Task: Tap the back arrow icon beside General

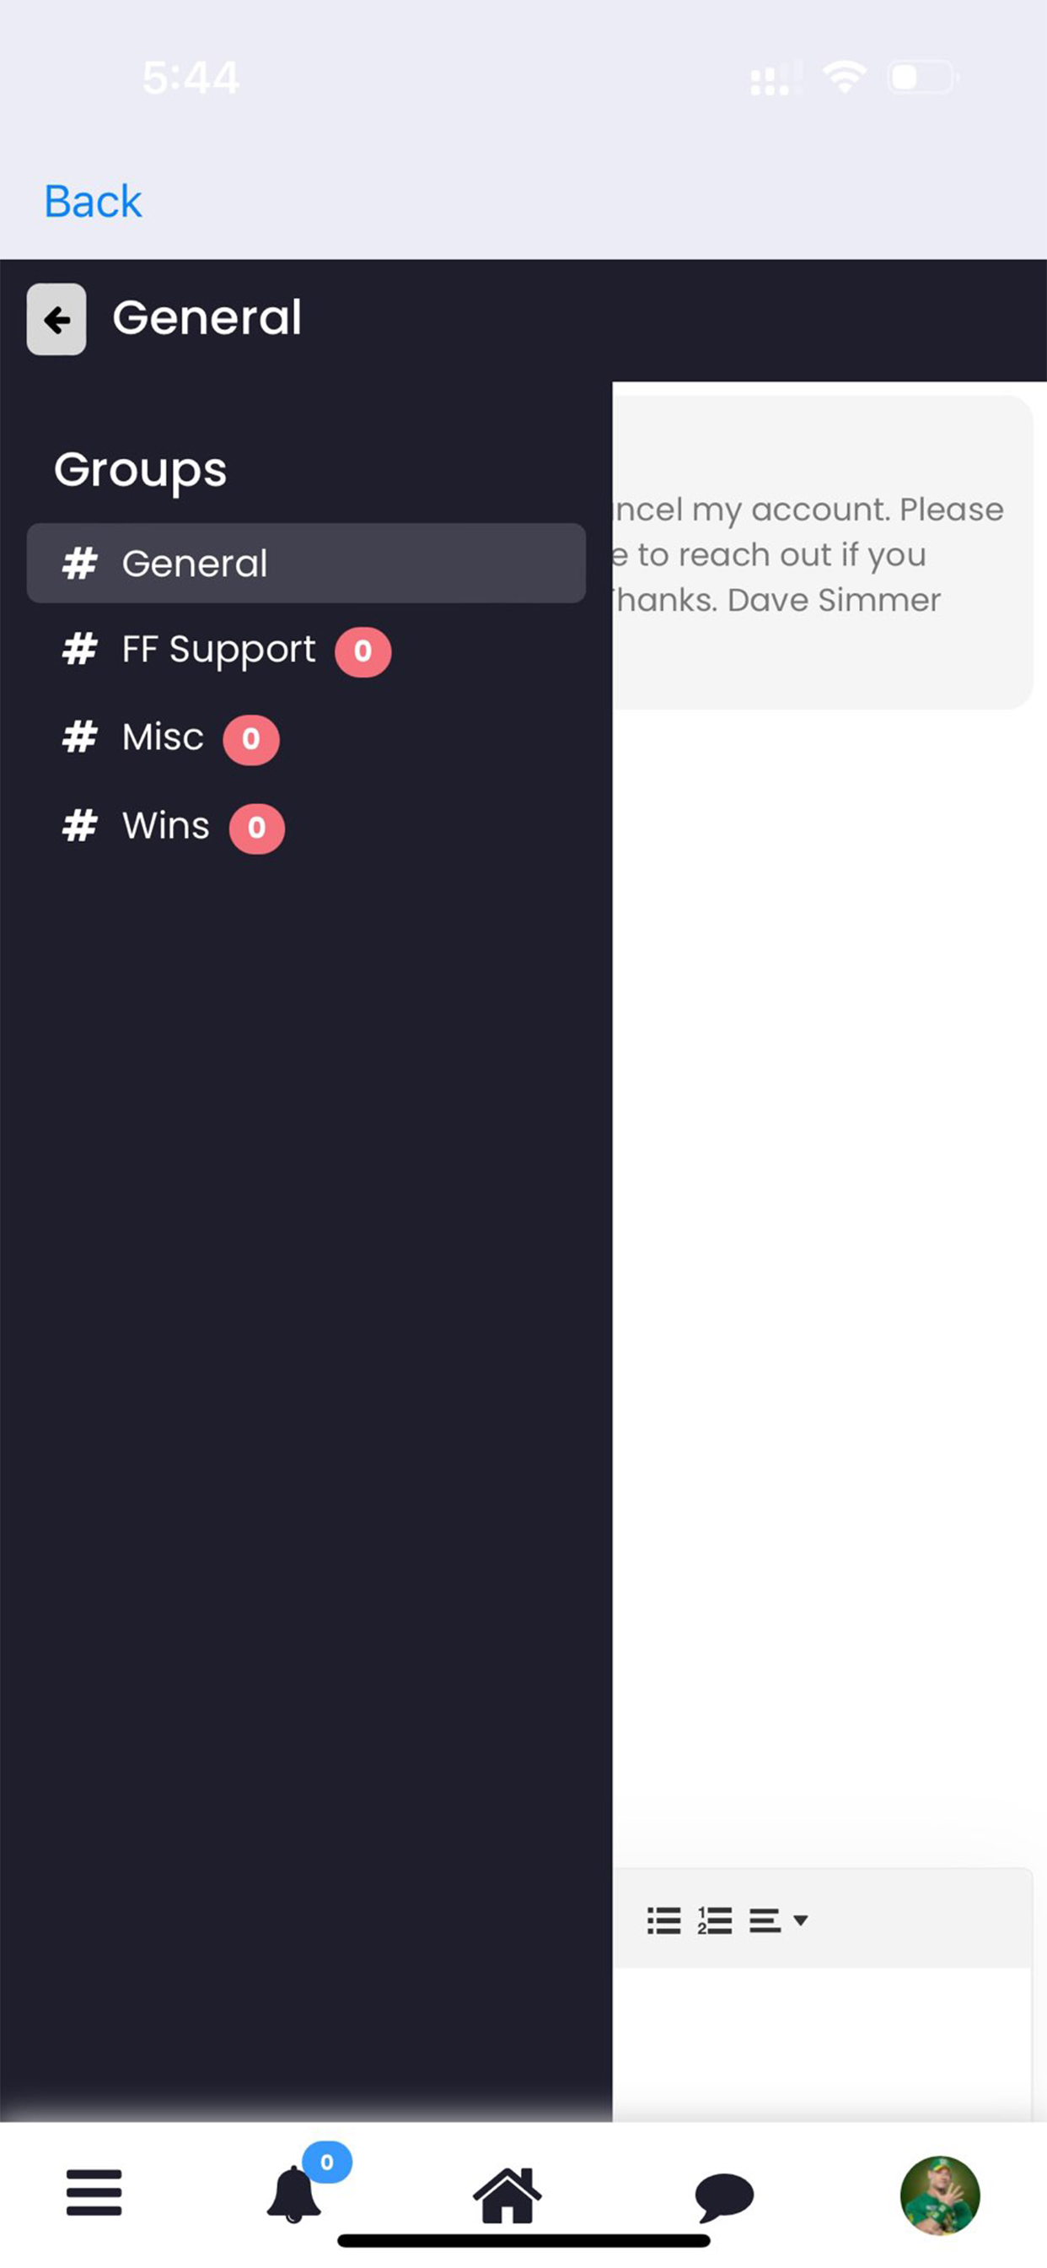Action: click(x=56, y=319)
